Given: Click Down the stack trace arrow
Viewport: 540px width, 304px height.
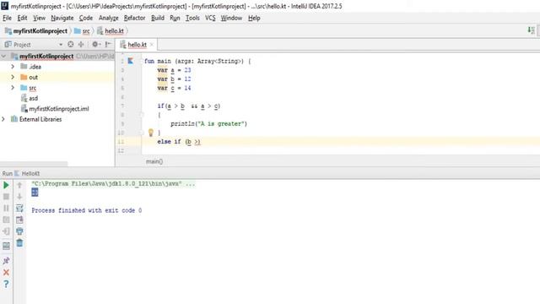Looking at the screenshot, I should [19, 197].
